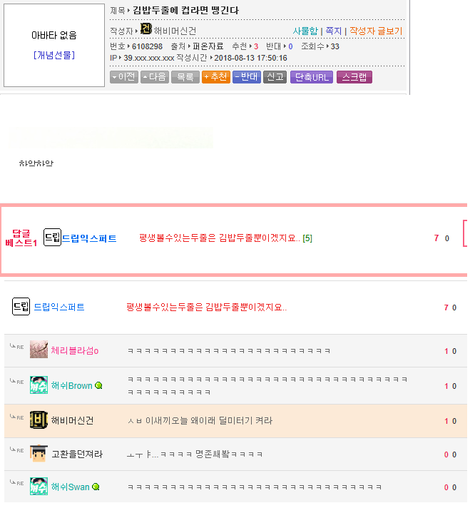Go to previous post with 이전 button
This screenshot has width=475, height=518.
click(x=124, y=77)
